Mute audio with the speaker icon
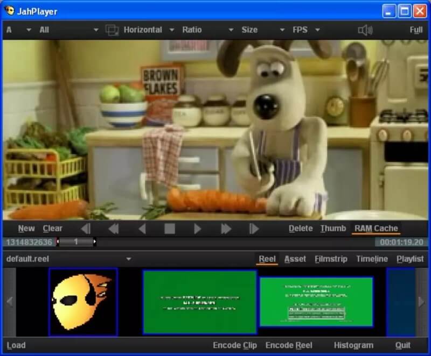The width and height of the screenshot is (431, 356). click(365, 30)
